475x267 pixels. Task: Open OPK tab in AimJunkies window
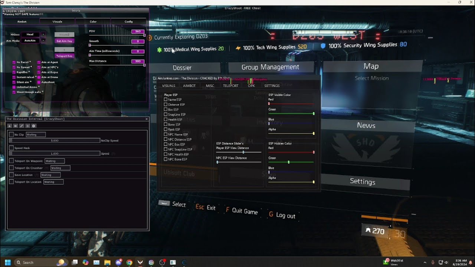251,86
